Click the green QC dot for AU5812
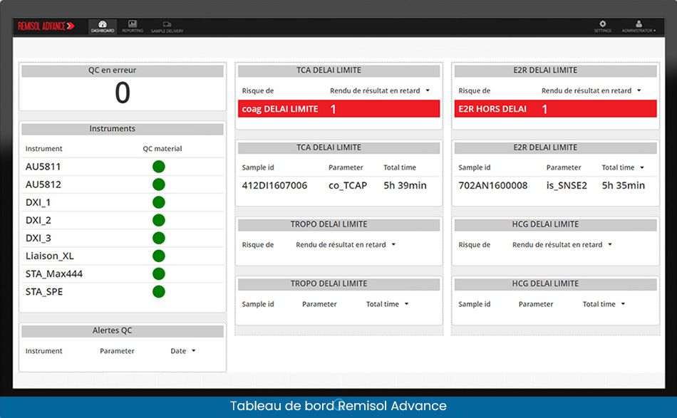The image size is (677, 418). point(159,184)
